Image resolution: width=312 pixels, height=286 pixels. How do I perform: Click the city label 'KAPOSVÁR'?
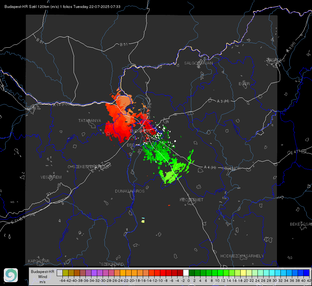coord(39,261)
